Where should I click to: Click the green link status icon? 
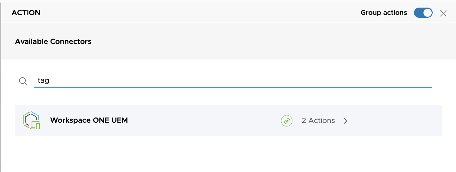point(287,120)
